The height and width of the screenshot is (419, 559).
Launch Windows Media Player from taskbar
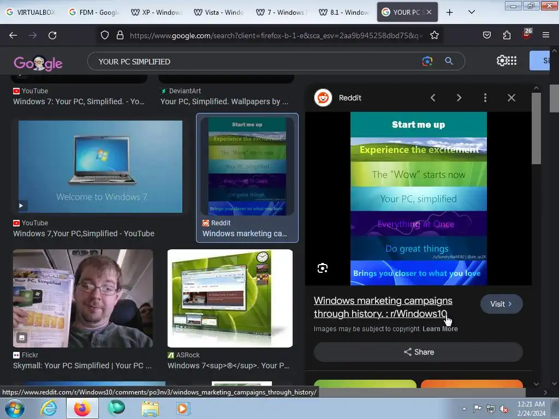tap(183, 408)
